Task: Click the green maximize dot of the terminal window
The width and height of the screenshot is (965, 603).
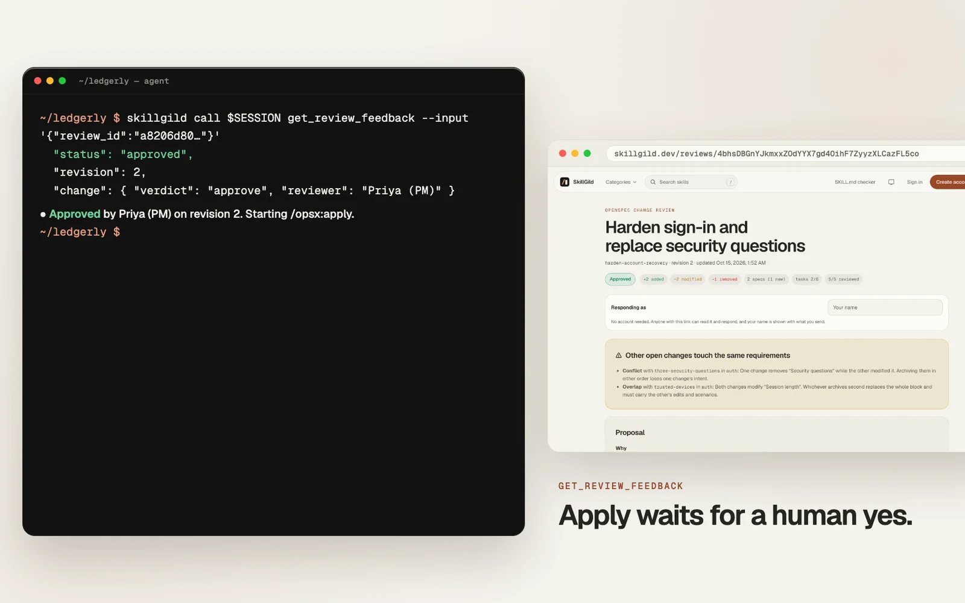Action: pyautogui.click(x=62, y=81)
